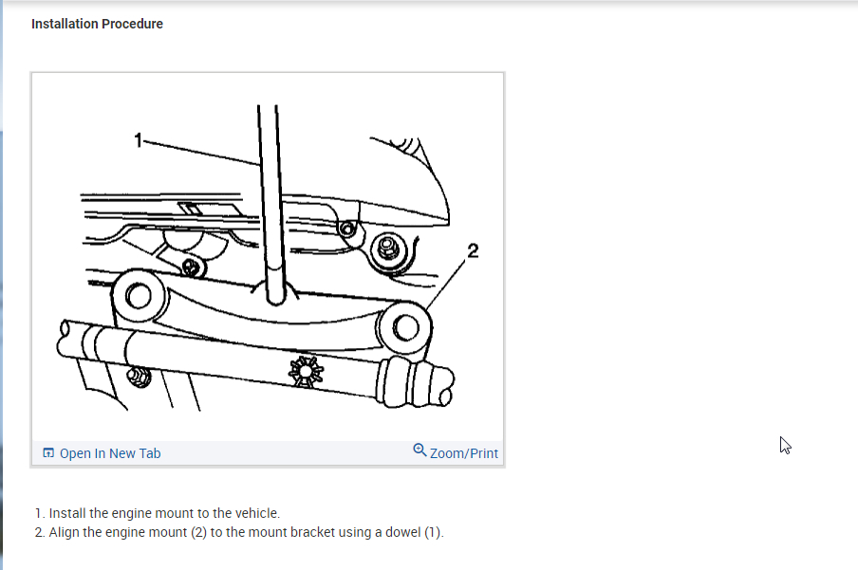Click the Installation Procedure heading
The image size is (858, 570).
coord(97,24)
